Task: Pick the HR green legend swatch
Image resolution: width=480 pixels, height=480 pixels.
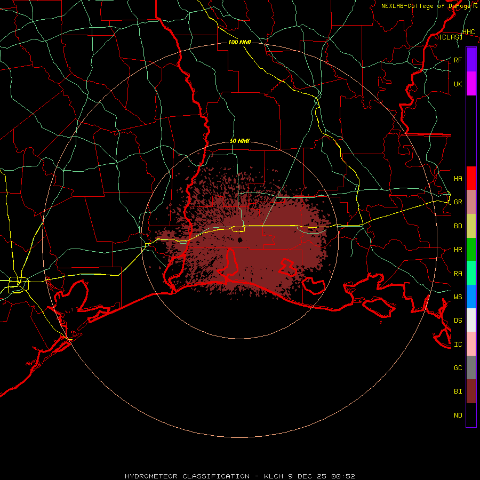Action: [x=471, y=249]
